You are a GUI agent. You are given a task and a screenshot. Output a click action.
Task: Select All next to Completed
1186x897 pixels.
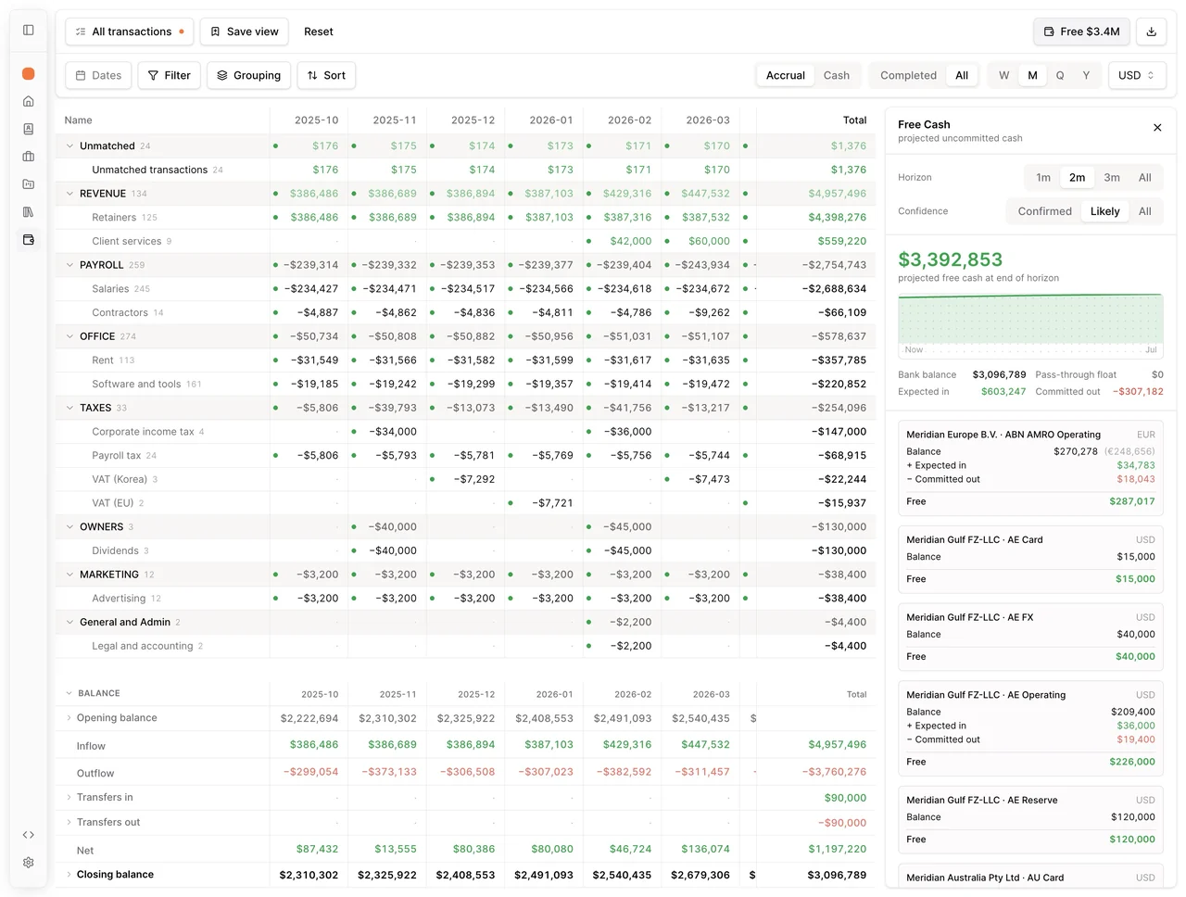[962, 75]
